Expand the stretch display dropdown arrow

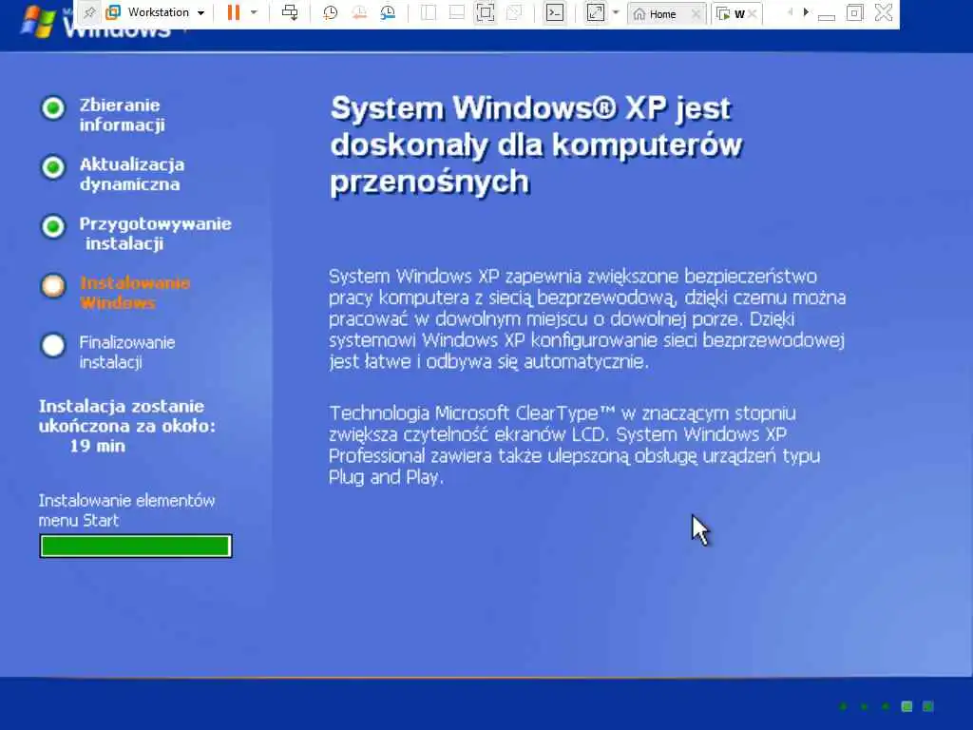tap(616, 12)
